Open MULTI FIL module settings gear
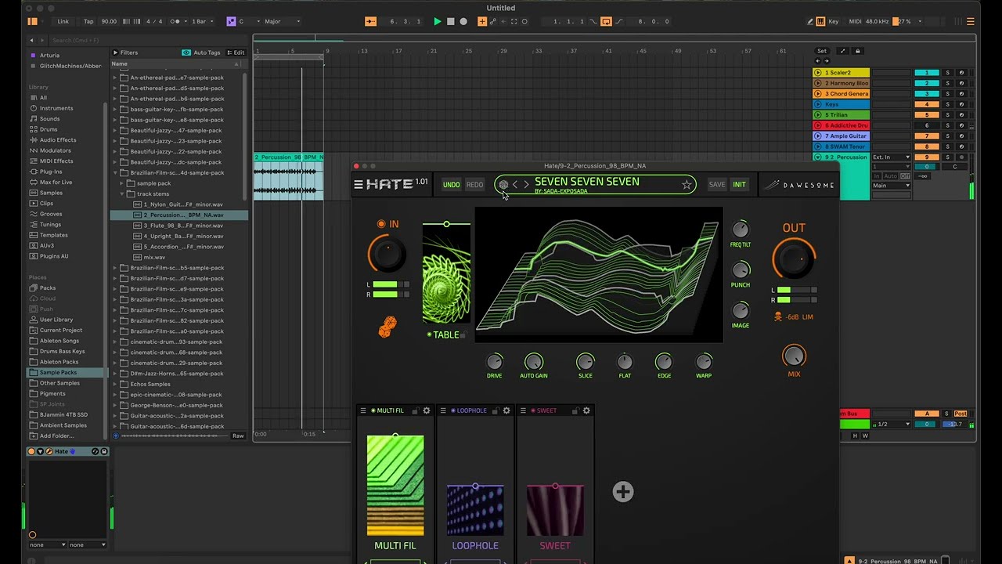This screenshot has width=1002, height=564. point(427,410)
